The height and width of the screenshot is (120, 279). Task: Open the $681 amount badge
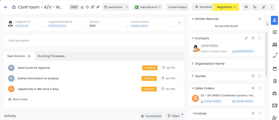tap(74, 7)
